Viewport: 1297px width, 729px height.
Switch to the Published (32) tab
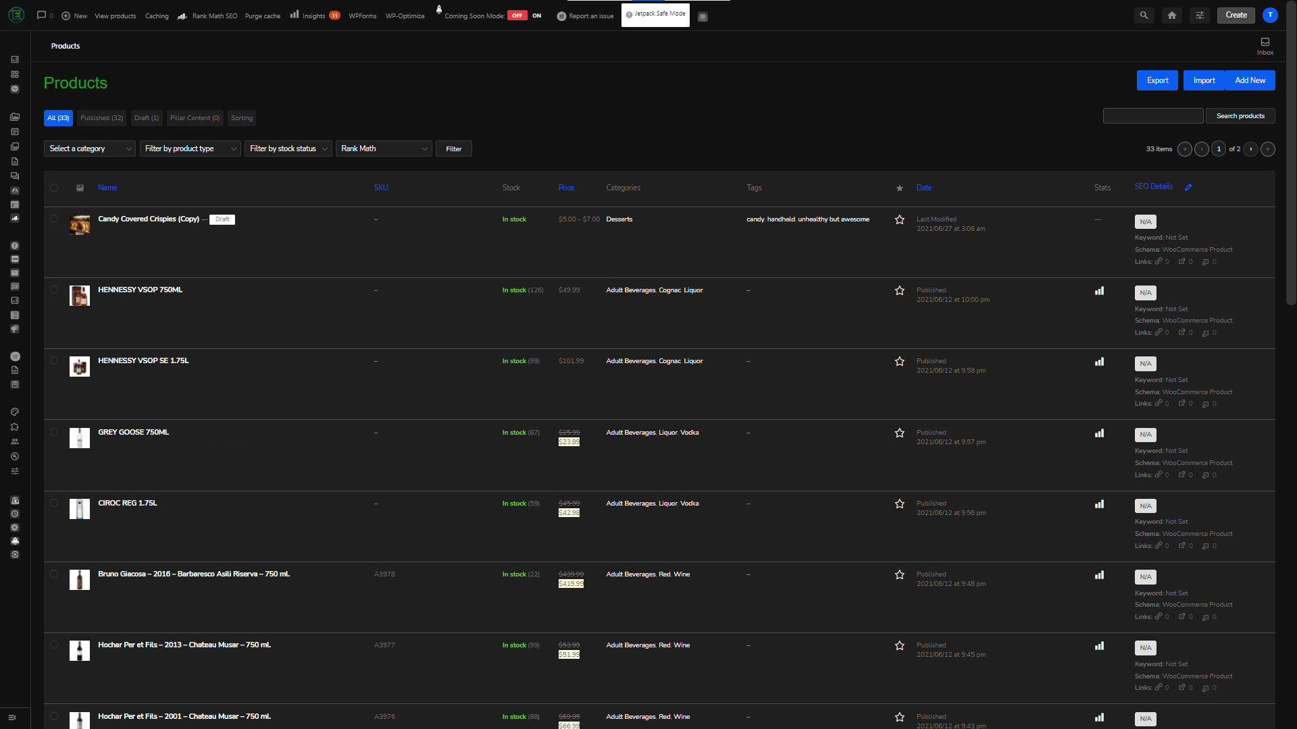101,118
